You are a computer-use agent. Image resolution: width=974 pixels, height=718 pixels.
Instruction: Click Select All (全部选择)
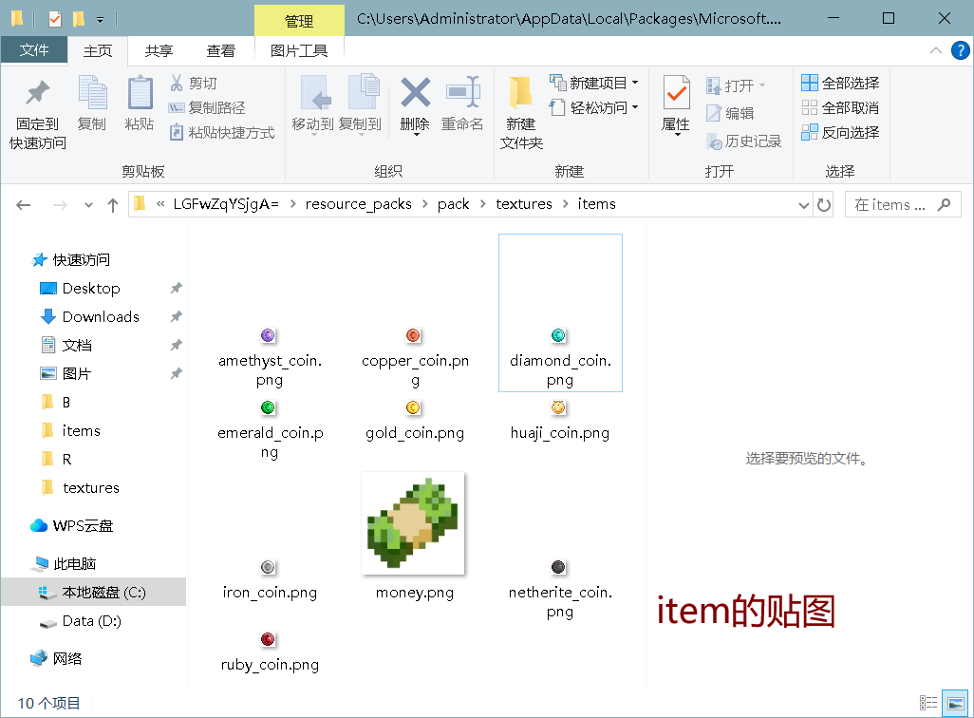840,83
